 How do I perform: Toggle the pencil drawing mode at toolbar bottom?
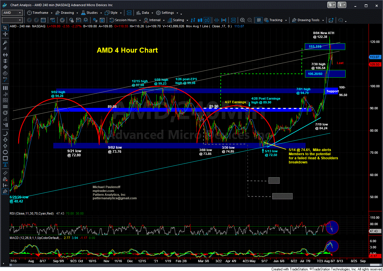tap(5, 192)
